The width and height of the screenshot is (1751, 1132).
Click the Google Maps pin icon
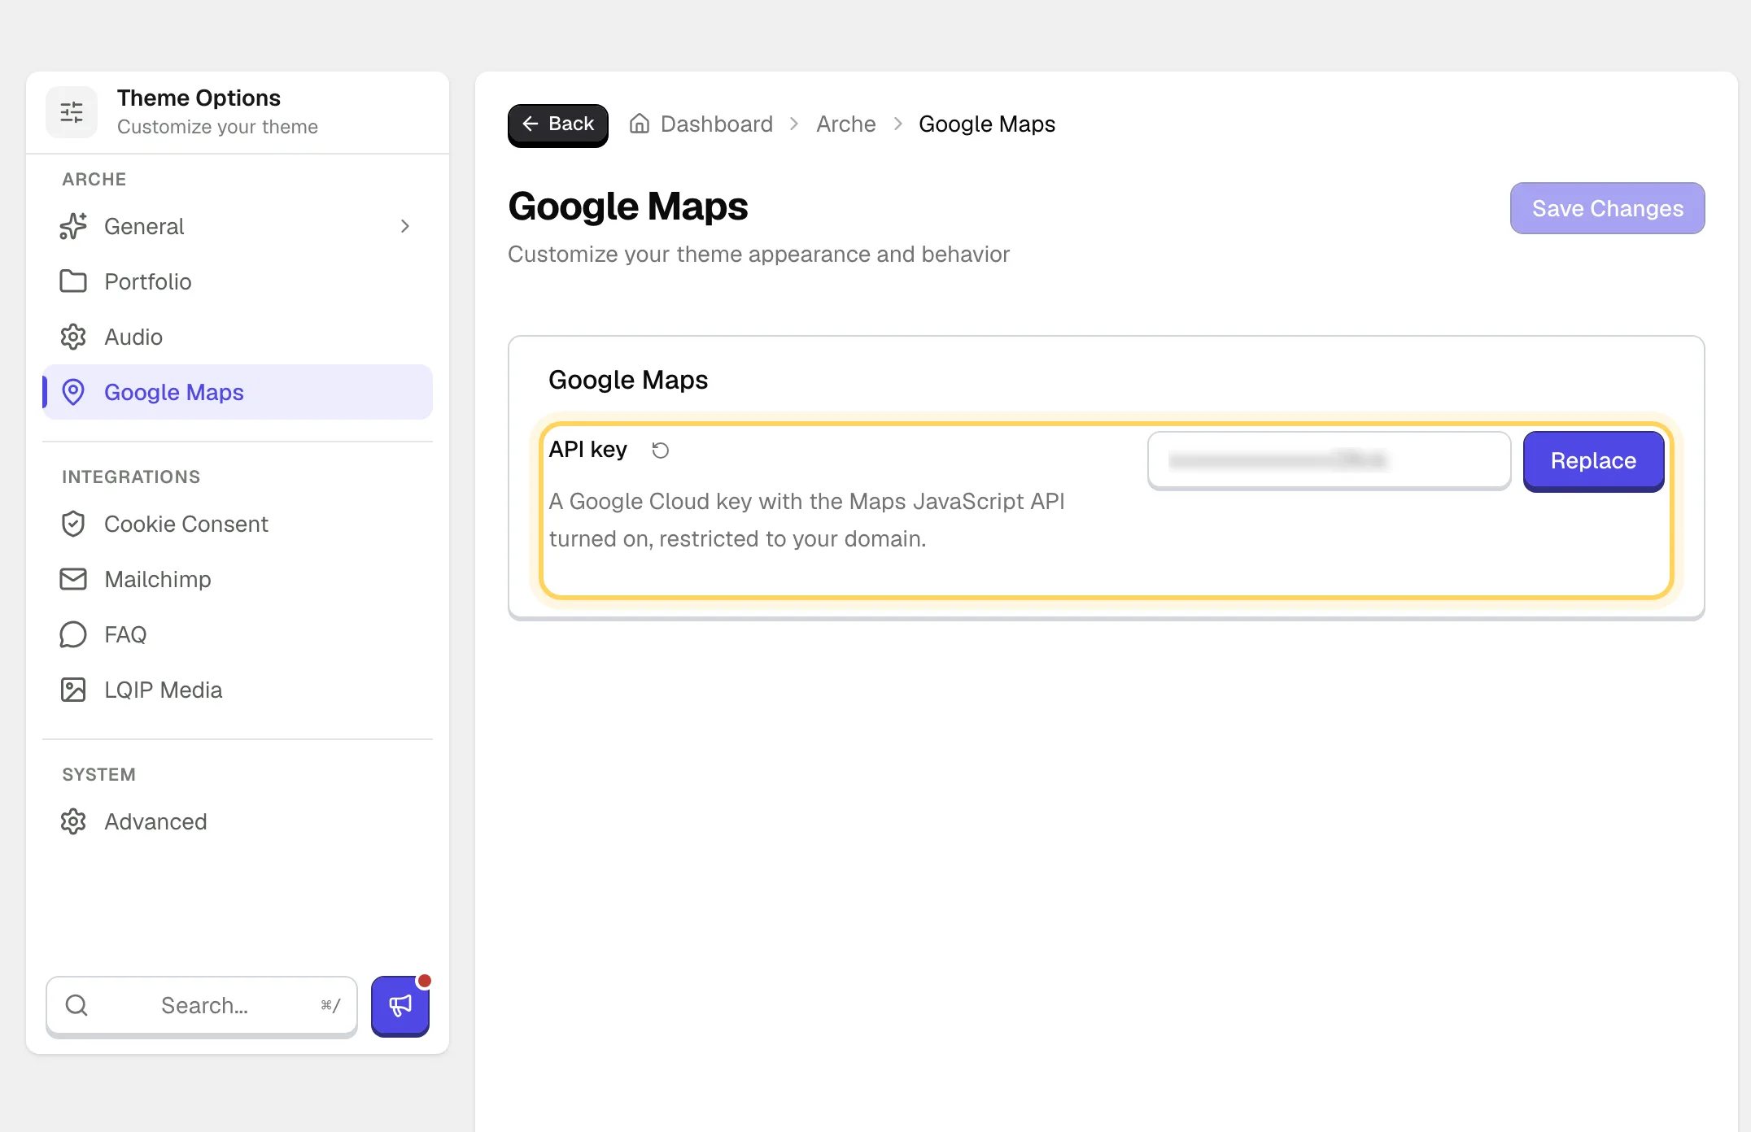tap(73, 392)
